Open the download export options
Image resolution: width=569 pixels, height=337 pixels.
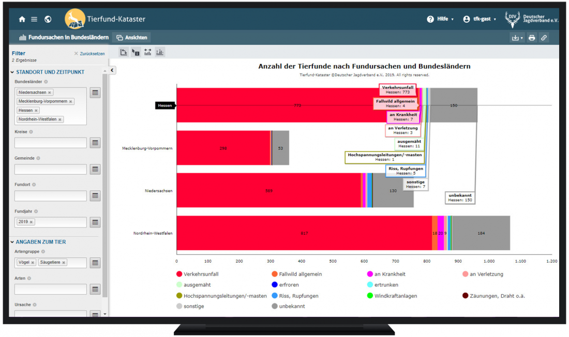coord(515,38)
